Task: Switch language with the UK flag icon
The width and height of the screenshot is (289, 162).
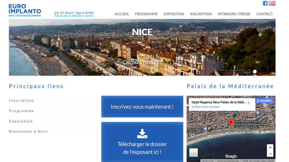Action: coord(272,3)
